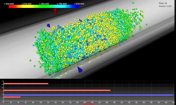Click the 1.41e-022 legend maximum label
Viewport: 176px width, 105px height.
click(79, 4)
